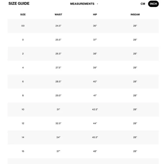Select the 48" hip value
The image size is (164, 164).
(95, 151)
